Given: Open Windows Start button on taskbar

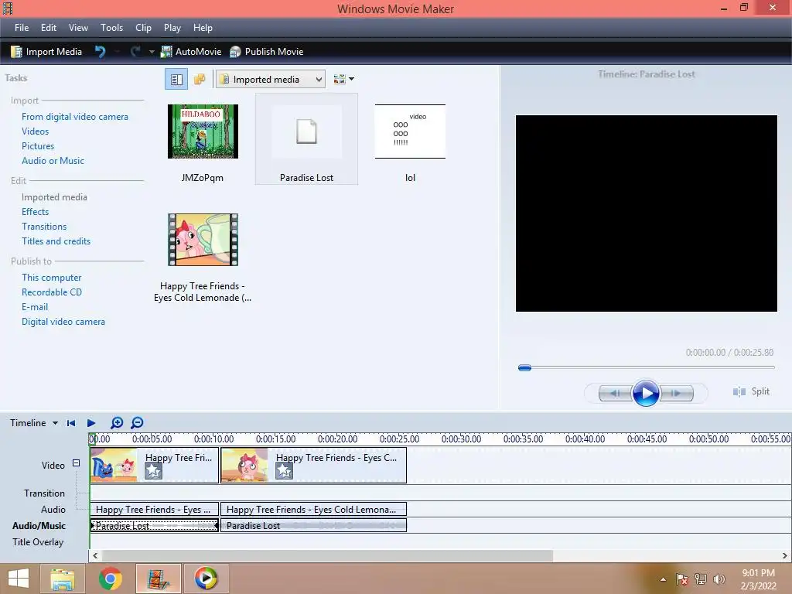Looking at the screenshot, I should [19, 579].
